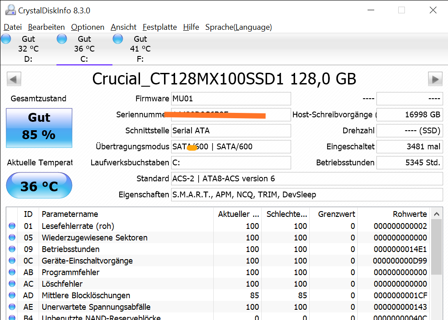This screenshot has width=448, height=320.
Task: Click raw value 0000000014E1
Action: coord(400,249)
